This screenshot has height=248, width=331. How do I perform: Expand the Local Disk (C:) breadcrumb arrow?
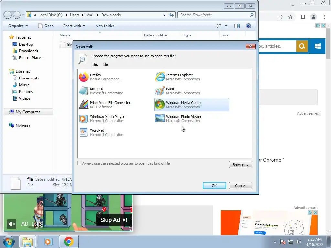tap(67, 15)
